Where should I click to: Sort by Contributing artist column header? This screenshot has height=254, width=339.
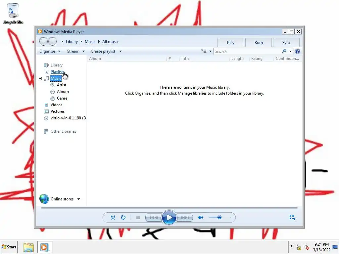(x=287, y=59)
